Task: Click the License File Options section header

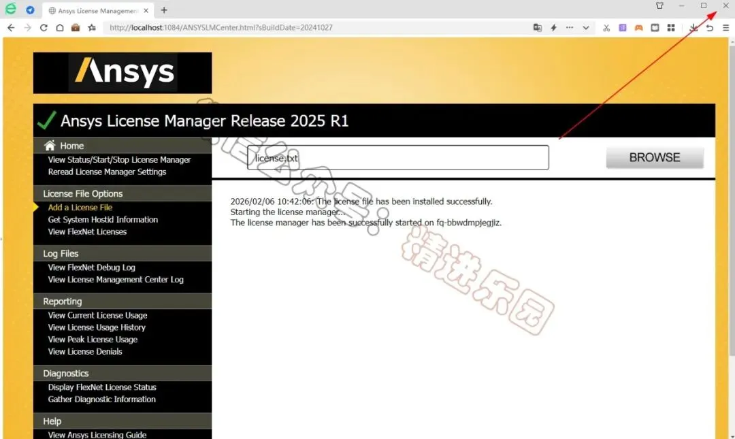Action: coord(122,193)
